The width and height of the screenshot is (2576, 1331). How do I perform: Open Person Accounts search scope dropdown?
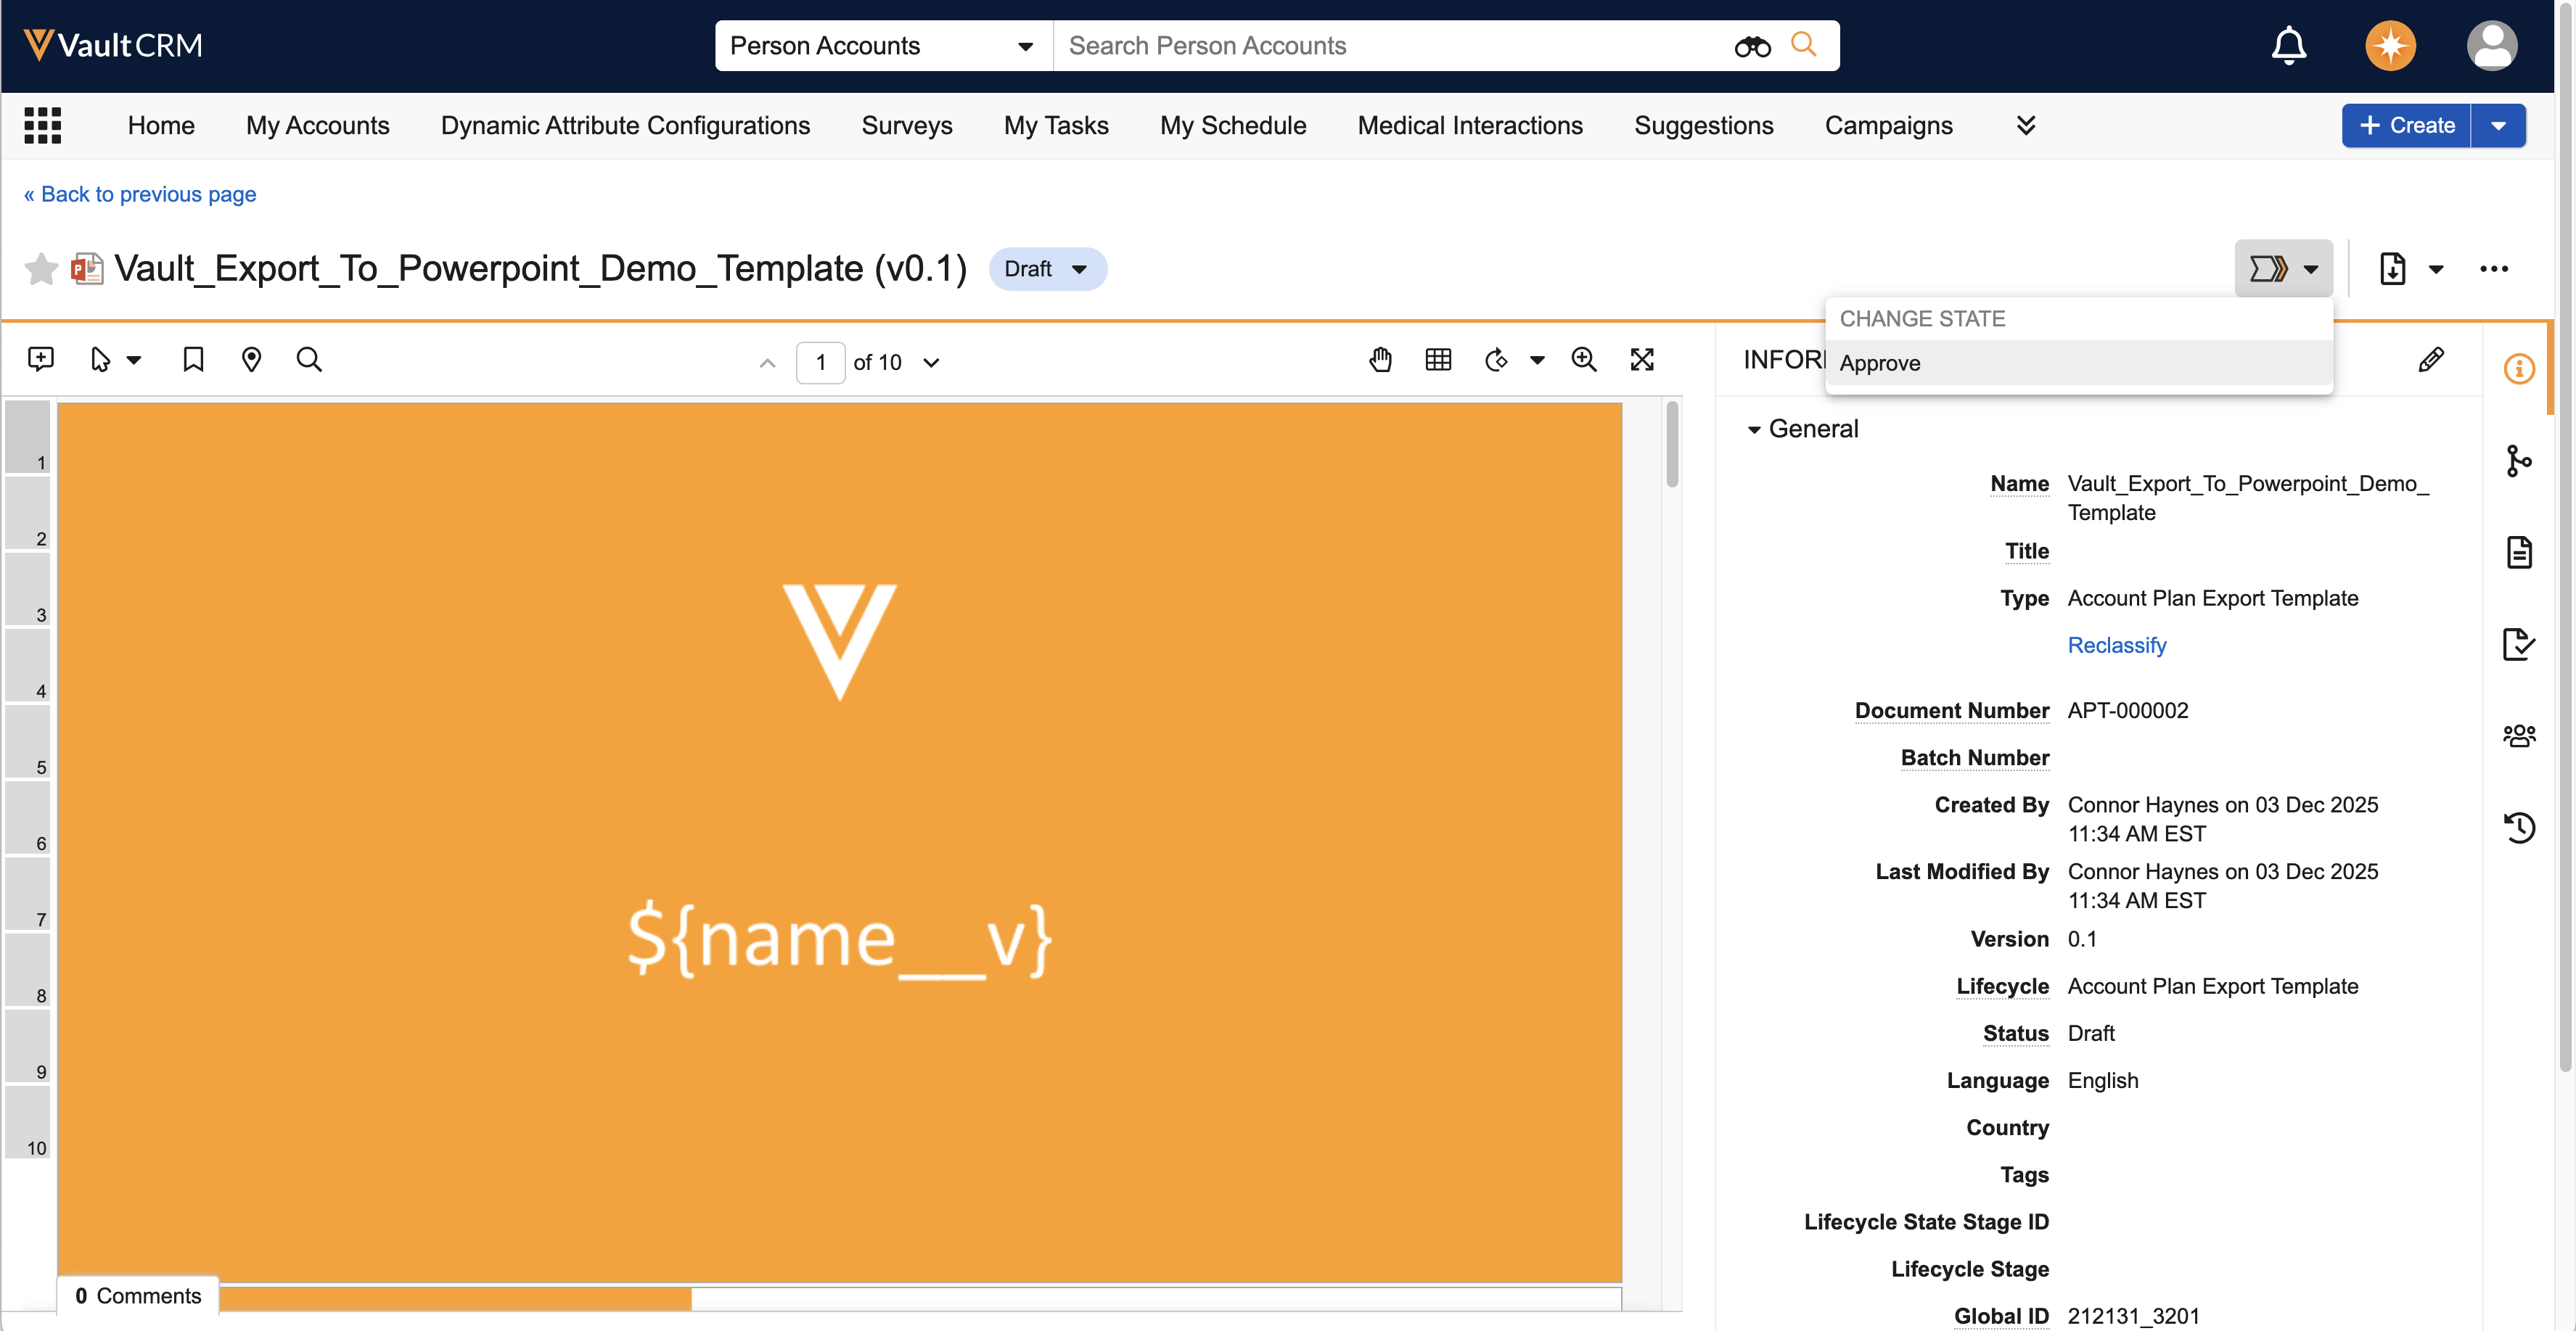tap(882, 46)
